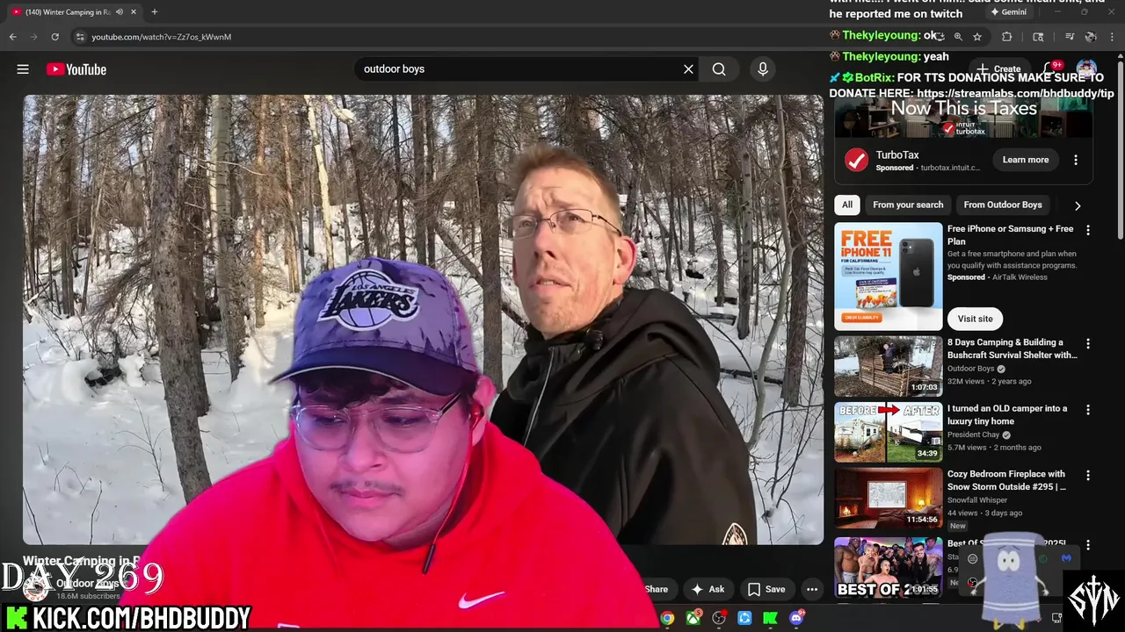The image size is (1125, 632).
Task: Click the BEFORE/AFTER camper thumbnail
Action: click(888, 432)
